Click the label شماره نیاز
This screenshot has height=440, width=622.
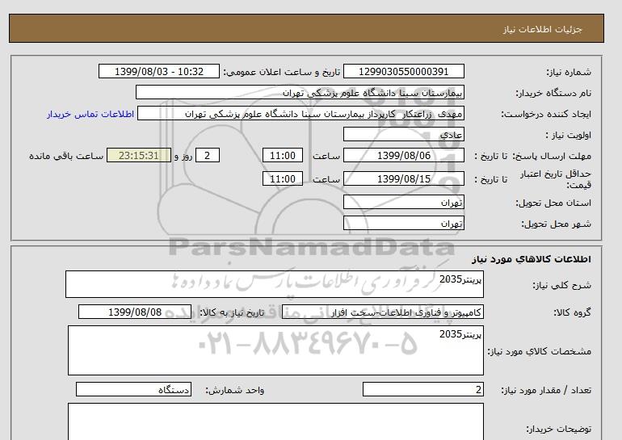[x=569, y=72]
